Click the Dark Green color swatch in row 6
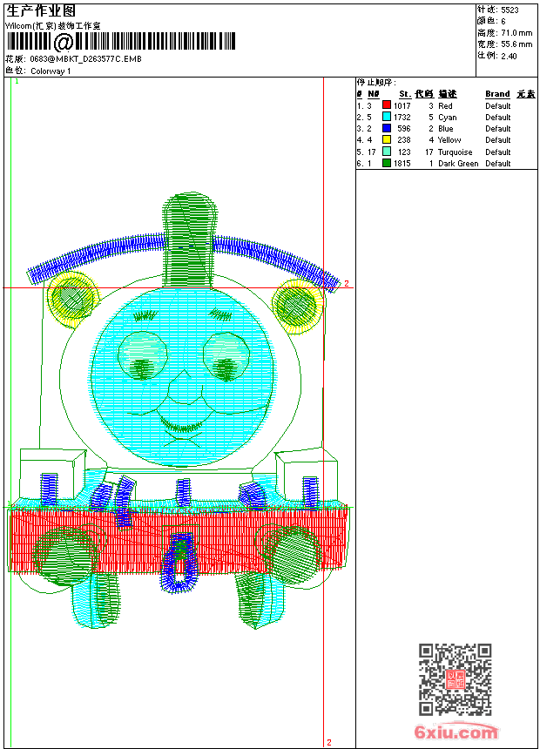Image resolution: width=540 pixels, height=749 pixels. 387,163
